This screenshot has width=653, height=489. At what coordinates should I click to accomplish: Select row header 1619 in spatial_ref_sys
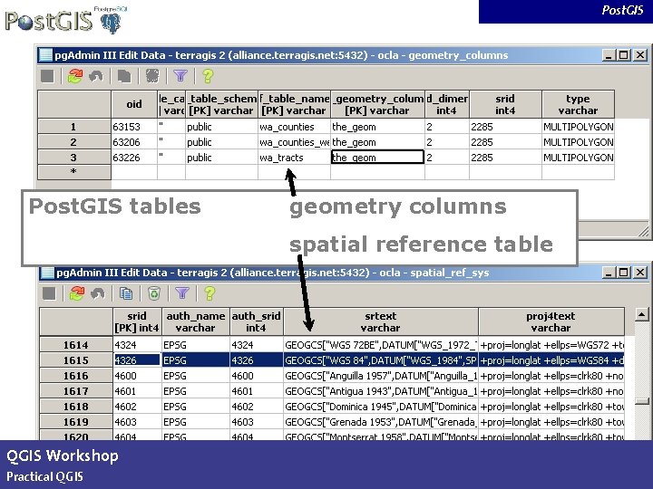(76, 422)
